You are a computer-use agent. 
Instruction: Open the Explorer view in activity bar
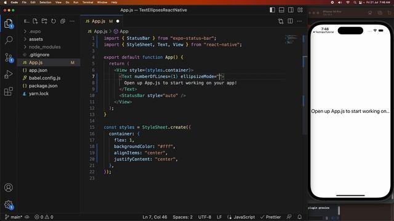9,23
